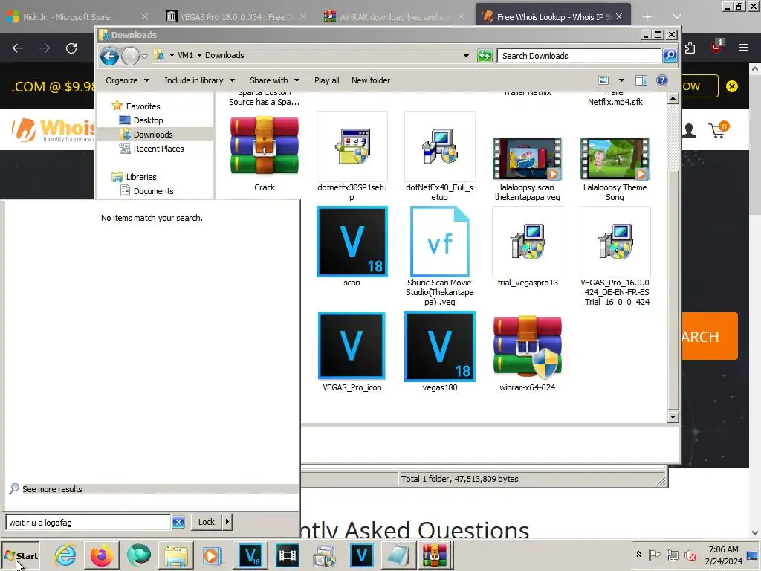Click Play all in toolbar
Viewport: 761px width, 571px height.
[327, 80]
